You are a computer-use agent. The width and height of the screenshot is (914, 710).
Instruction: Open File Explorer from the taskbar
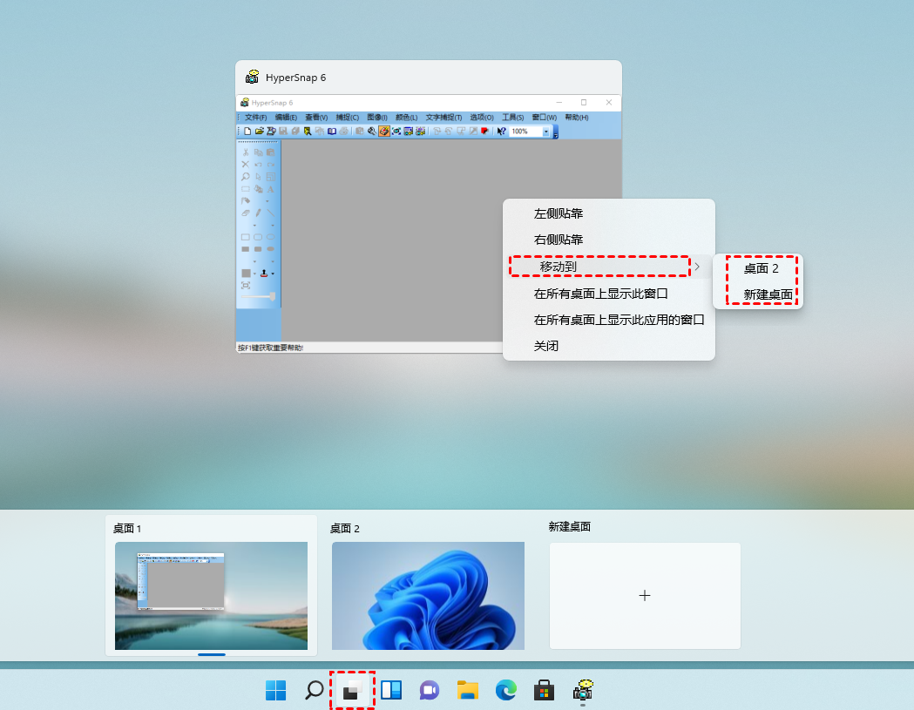(468, 690)
